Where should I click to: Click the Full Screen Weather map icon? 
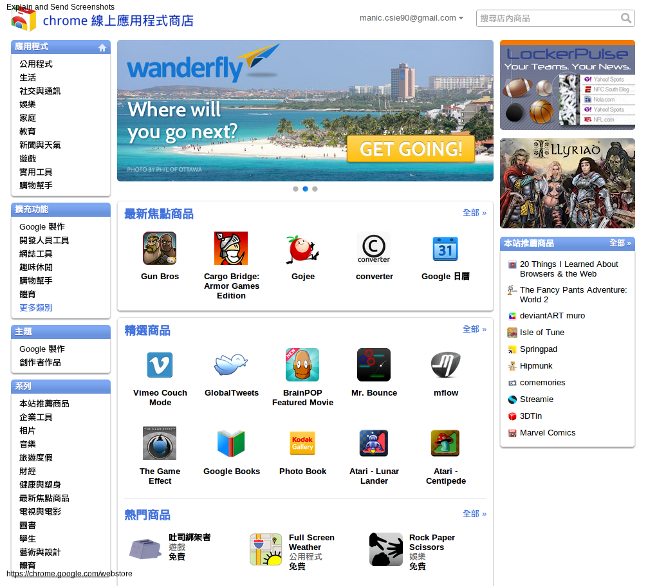coord(266,549)
